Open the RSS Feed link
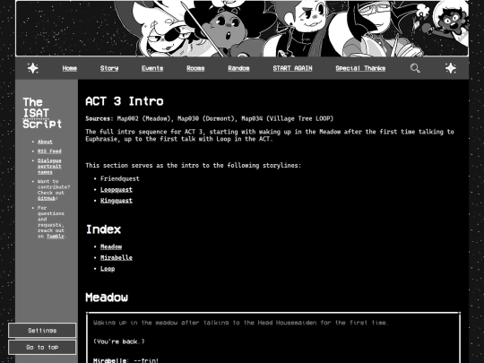The width and height of the screenshot is (484, 363). [49, 151]
